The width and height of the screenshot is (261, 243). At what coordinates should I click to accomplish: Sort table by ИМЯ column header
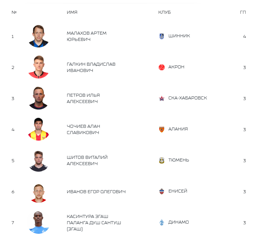(x=72, y=12)
